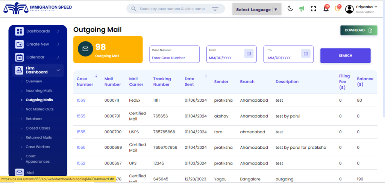Click sender 'akshay' cell
Image resolution: width=385 pixels, height=183 pixels.
(x=221, y=116)
